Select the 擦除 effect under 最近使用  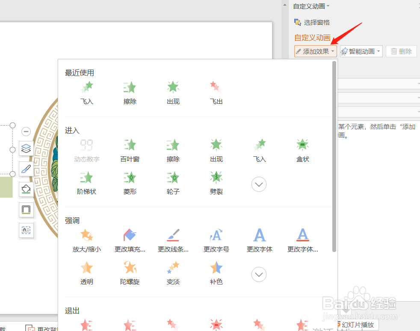coord(130,91)
